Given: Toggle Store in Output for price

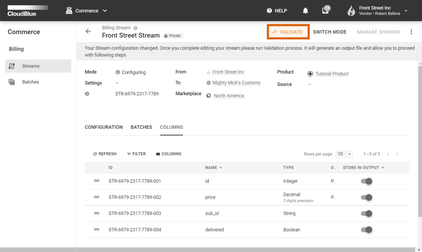Looking at the screenshot, I should coord(366,197).
